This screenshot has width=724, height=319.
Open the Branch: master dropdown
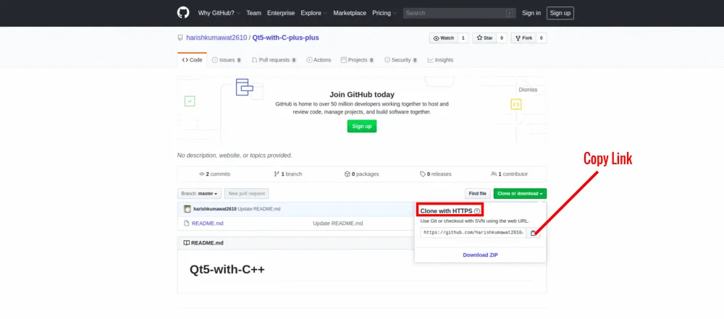200,194
